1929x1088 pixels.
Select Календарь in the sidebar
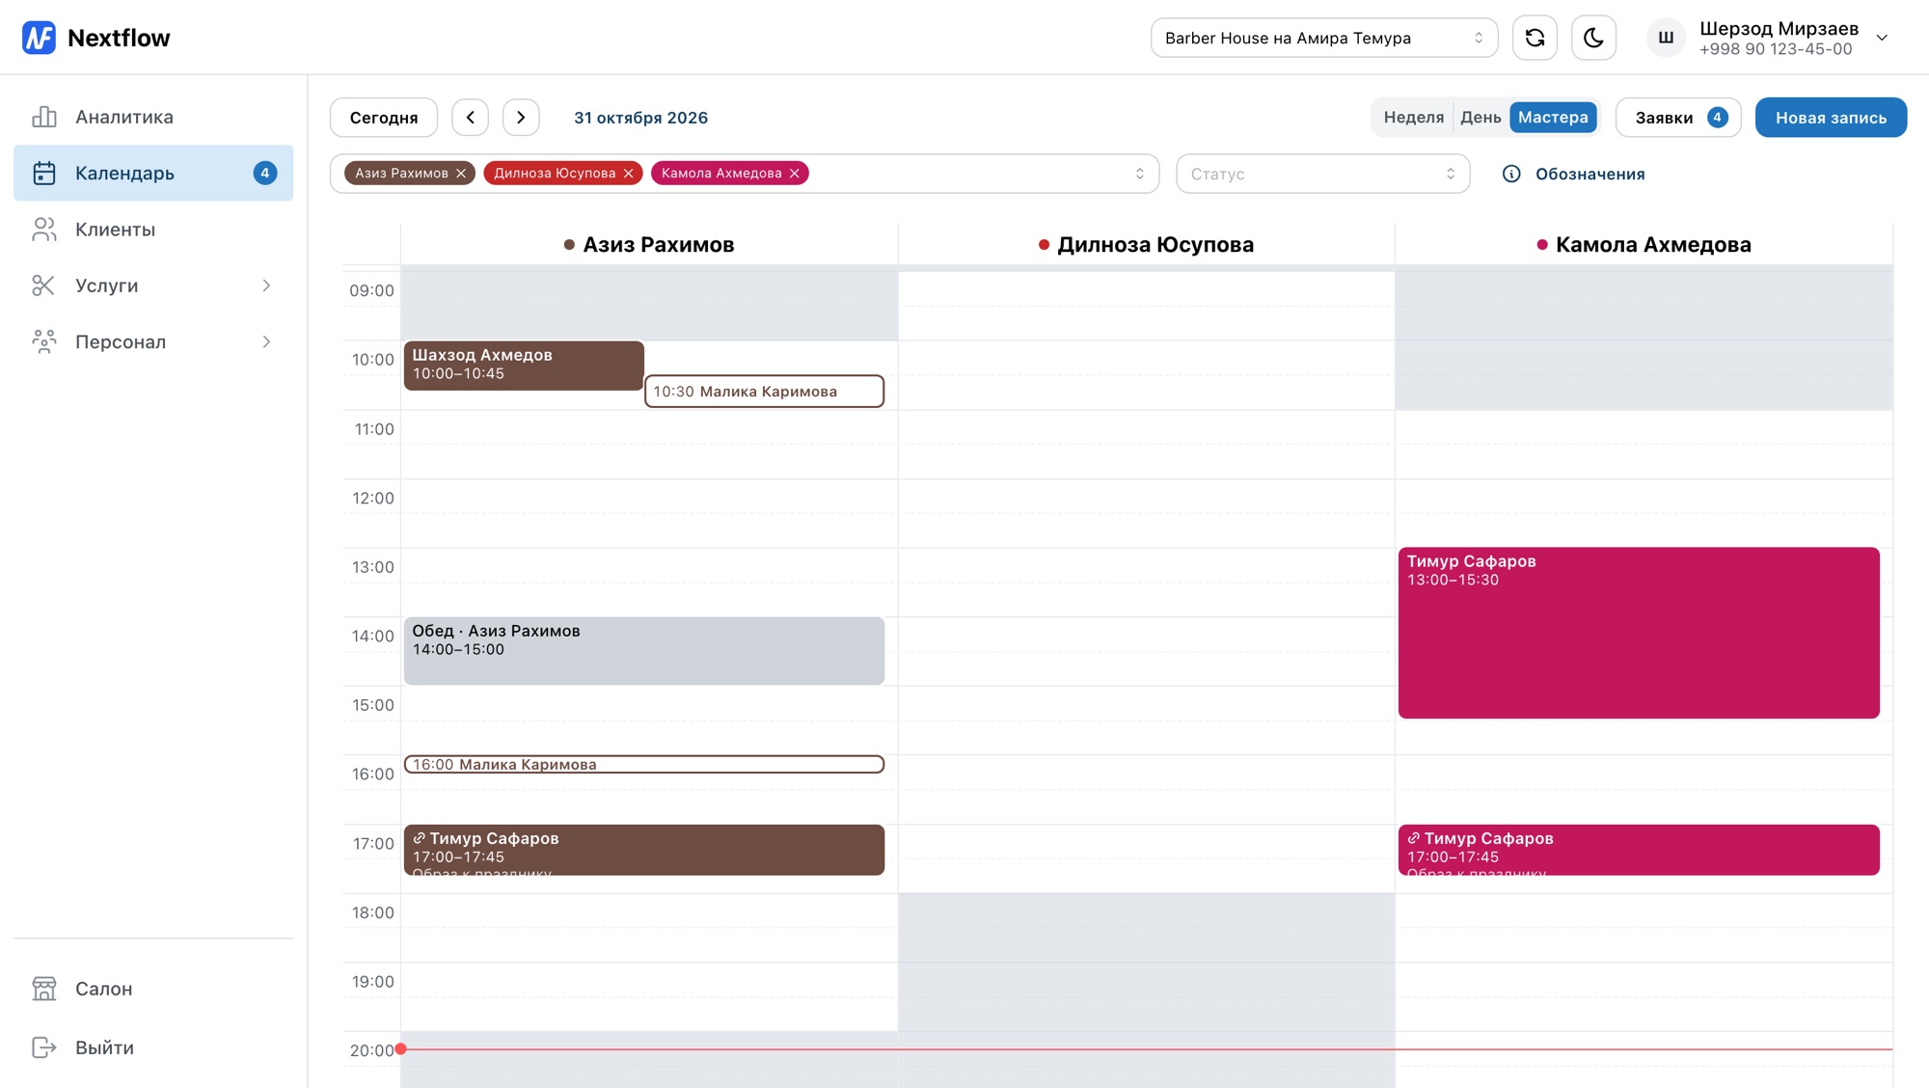tap(153, 173)
